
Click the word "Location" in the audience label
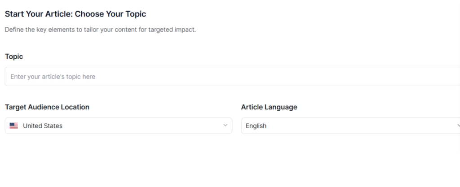pos(75,107)
